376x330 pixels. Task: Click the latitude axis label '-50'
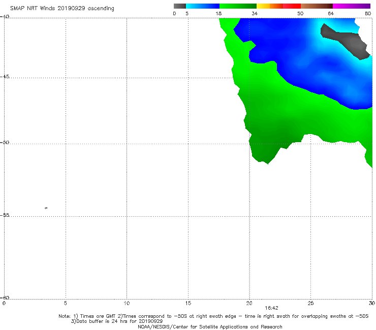pyautogui.click(x=5, y=143)
